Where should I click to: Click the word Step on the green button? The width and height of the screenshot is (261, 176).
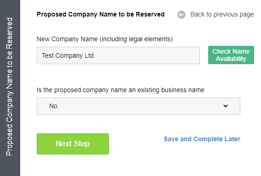tap(82, 144)
